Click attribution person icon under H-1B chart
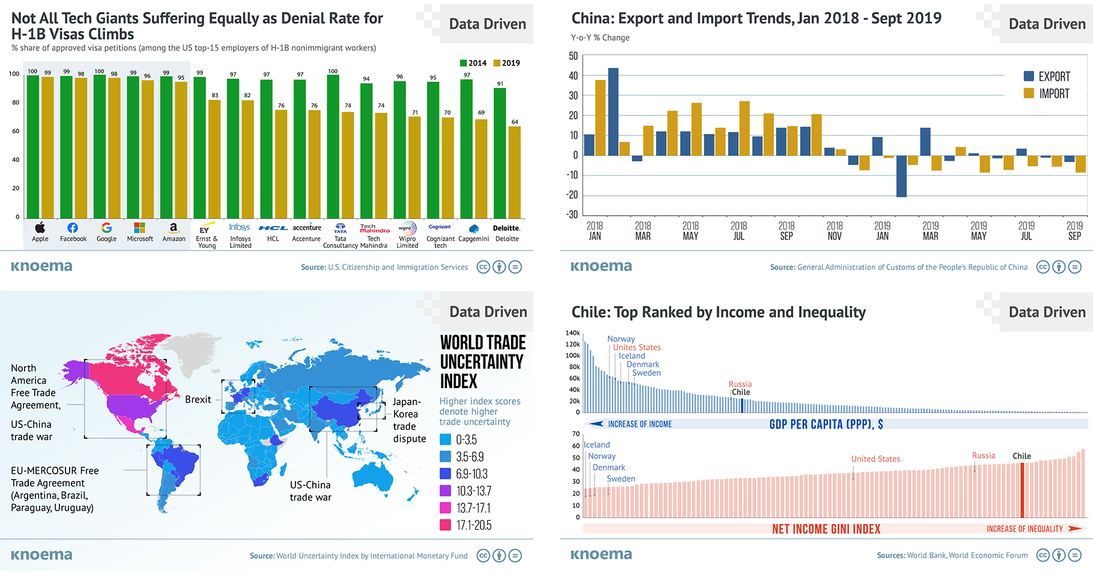Image resolution: width=1093 pixels, height=574 pixels. [499, 267]
